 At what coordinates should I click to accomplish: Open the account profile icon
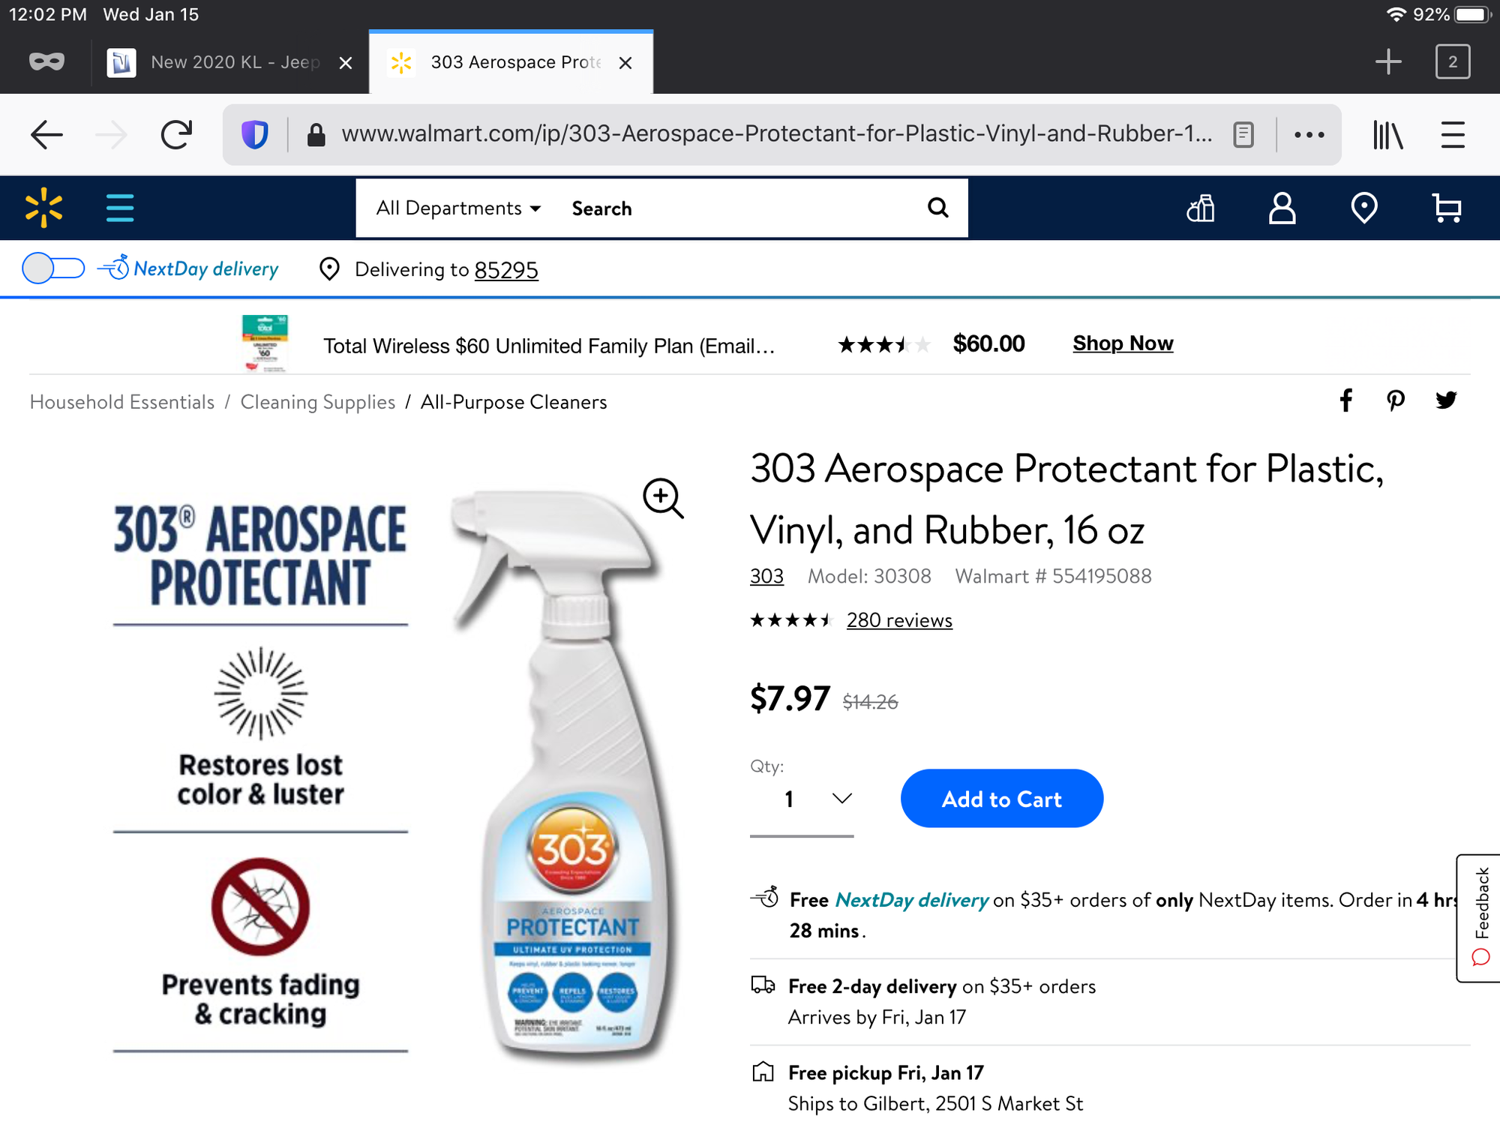(x=1282, y=208)
